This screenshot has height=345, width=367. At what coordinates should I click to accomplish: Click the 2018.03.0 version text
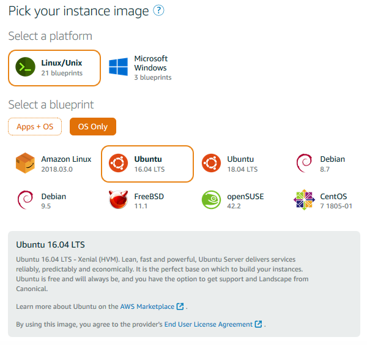[57, 169]
